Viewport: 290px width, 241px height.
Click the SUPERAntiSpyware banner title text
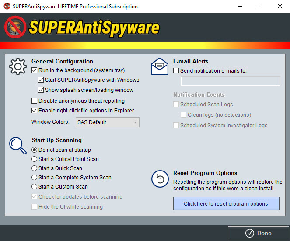tap(94, 28)
